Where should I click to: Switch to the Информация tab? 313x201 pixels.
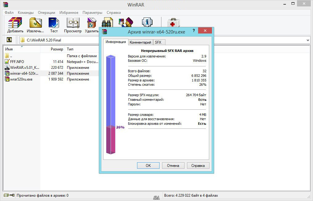116,42
